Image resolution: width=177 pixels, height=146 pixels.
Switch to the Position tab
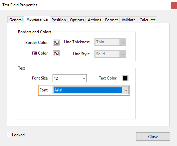(x=59, y=20)
